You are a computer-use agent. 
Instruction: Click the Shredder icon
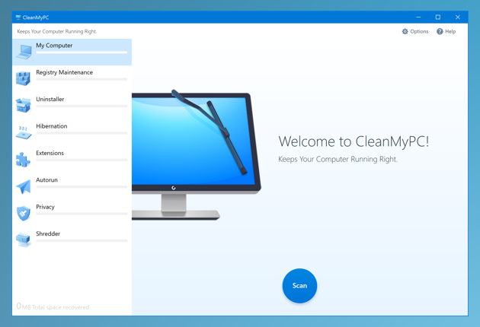pos(24,240)
